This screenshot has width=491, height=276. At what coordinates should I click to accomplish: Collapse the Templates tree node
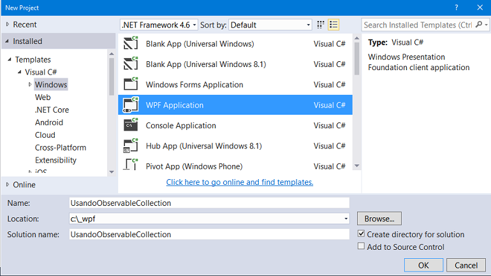tap(10, 59)
